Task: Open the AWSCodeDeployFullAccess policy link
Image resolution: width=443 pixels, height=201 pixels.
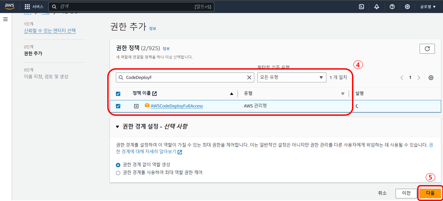Action: [x=177, y=106]
